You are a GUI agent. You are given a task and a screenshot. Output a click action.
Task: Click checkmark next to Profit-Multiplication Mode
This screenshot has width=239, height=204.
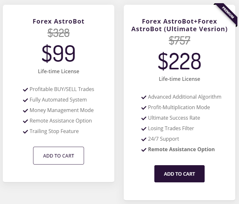[144, 108]
